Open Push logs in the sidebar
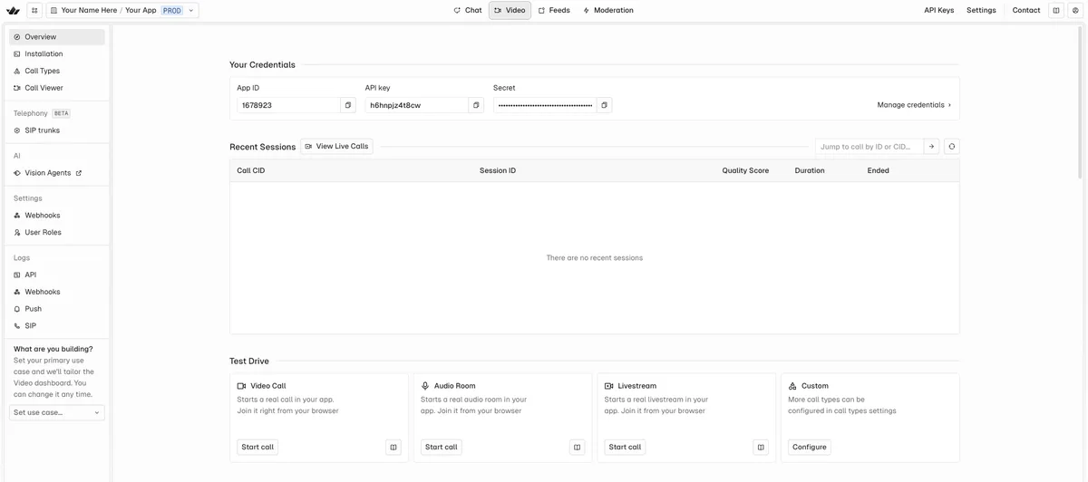The image size is (1088, 482). click(57, 309)
